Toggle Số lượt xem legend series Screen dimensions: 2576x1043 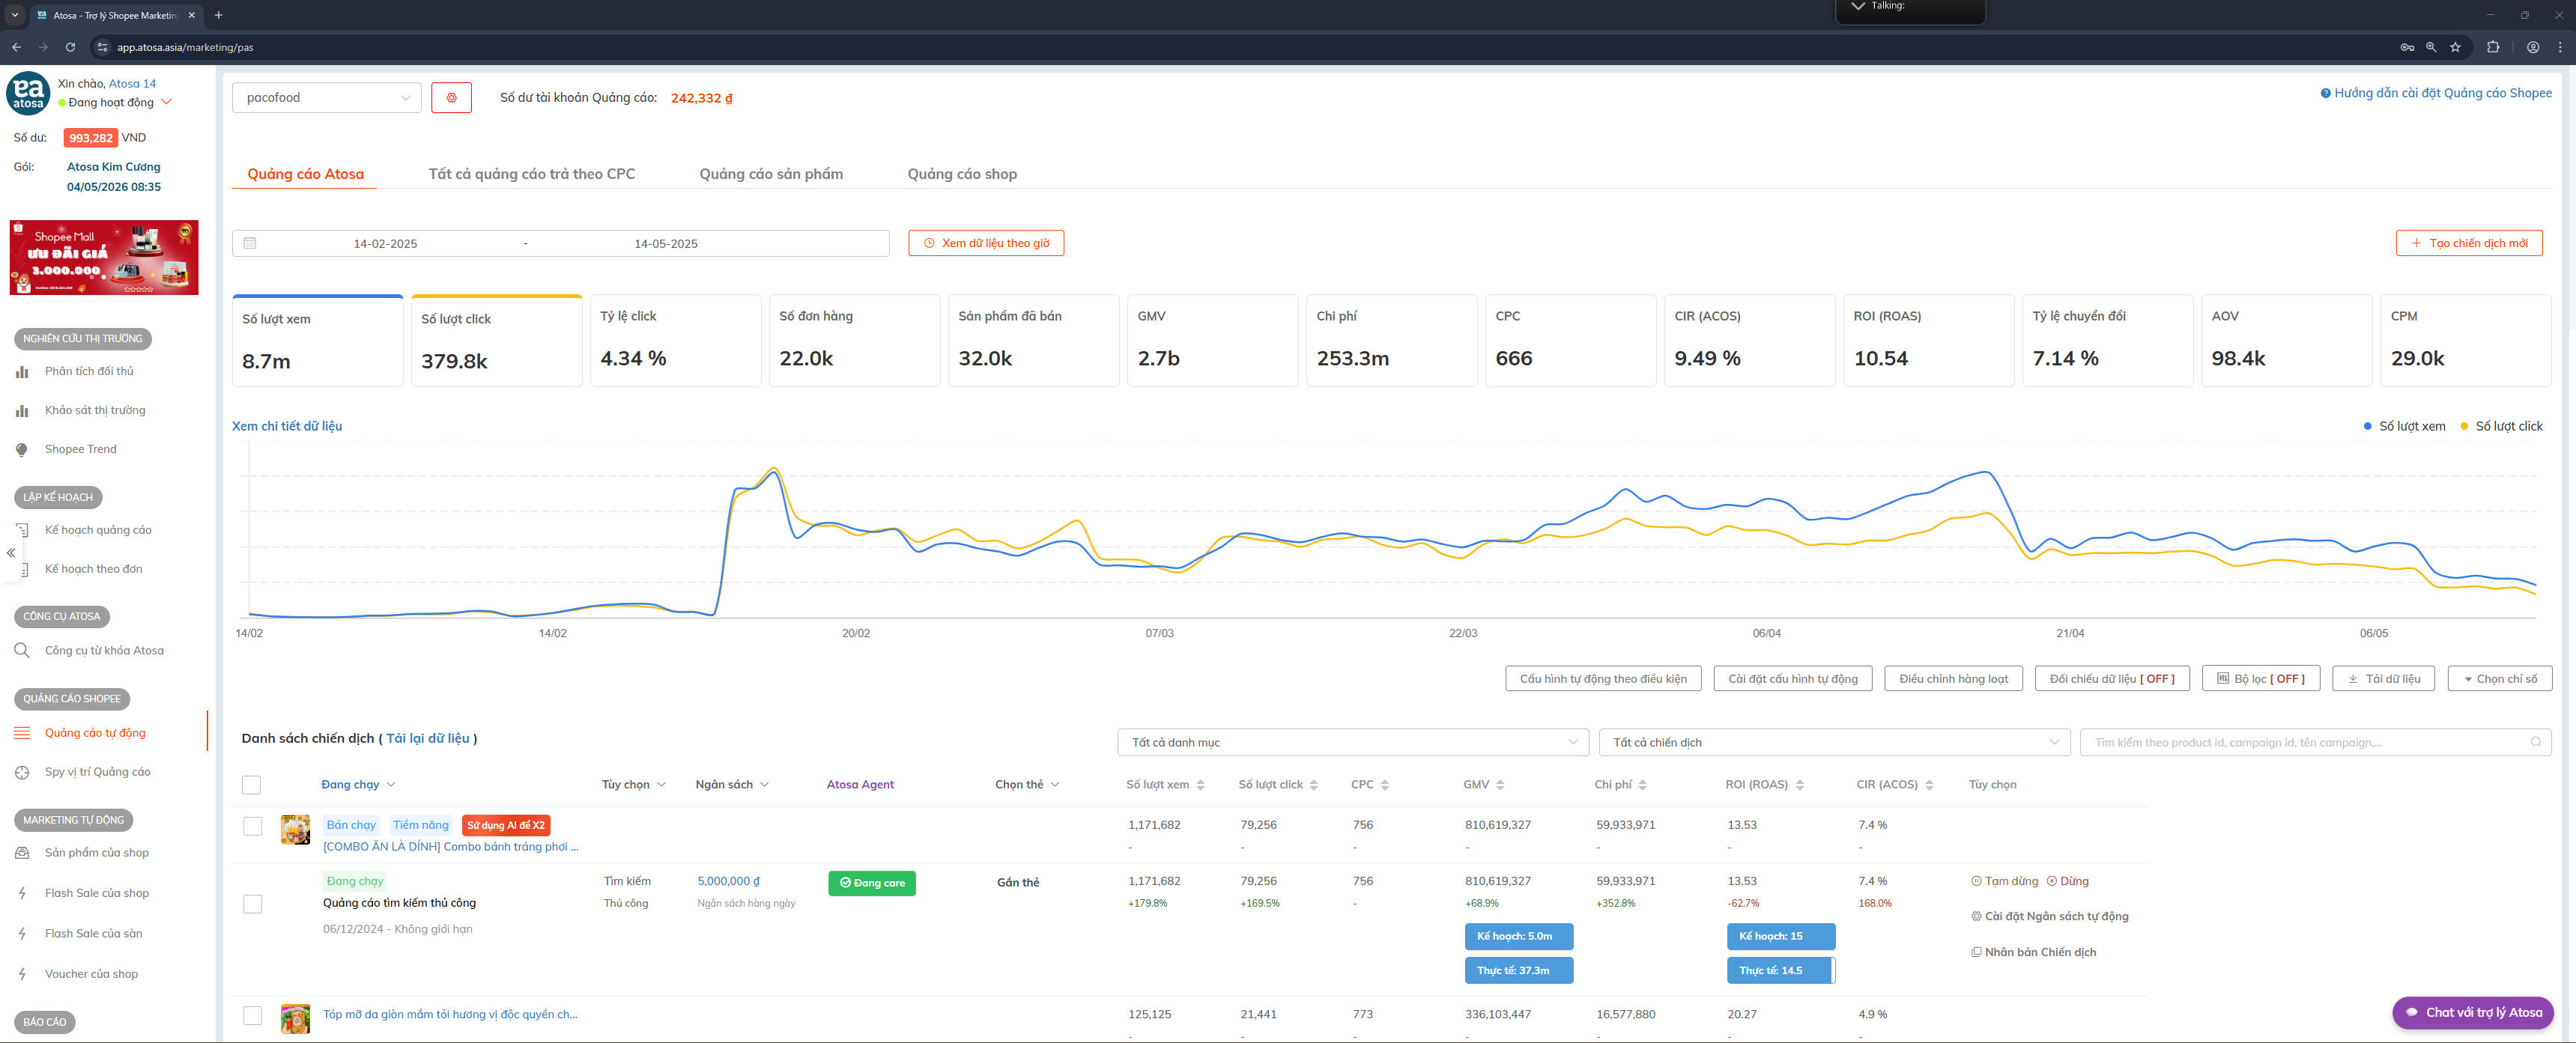[2404, 426]
